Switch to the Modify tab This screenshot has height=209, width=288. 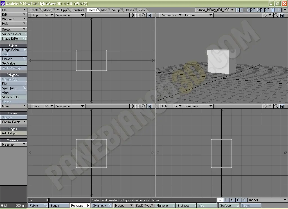[x=48, y=10]
